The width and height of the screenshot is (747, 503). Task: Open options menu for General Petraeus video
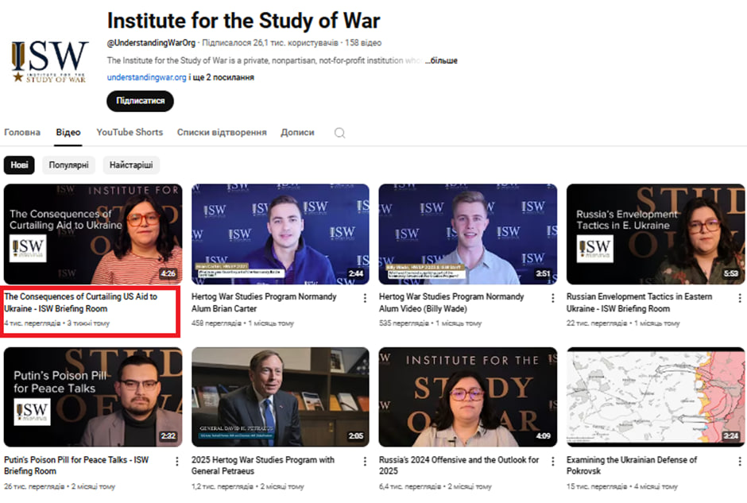tap(365, 461)
